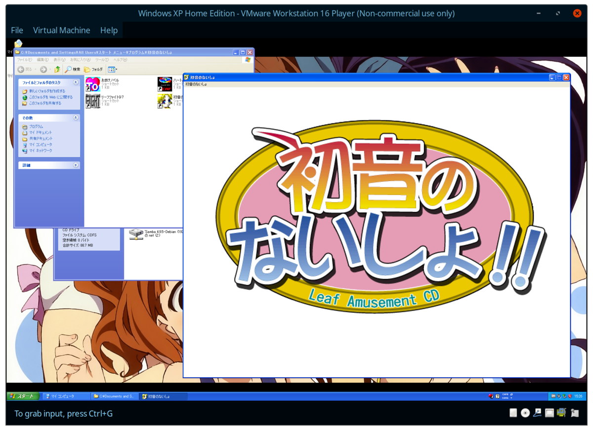Open the VMware File menu
This screenshot has width=593, height=431.
[17, 30]
